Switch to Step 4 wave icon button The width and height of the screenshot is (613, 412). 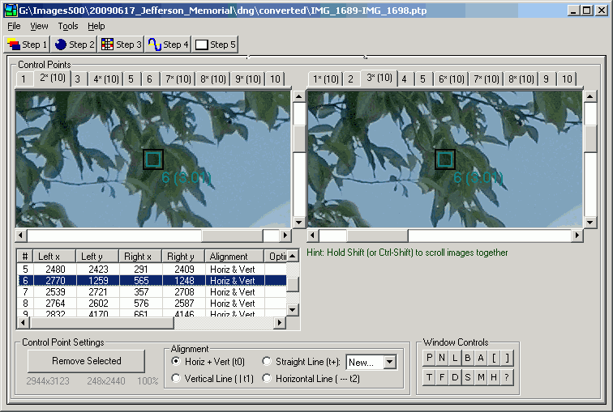coord(168,45)
